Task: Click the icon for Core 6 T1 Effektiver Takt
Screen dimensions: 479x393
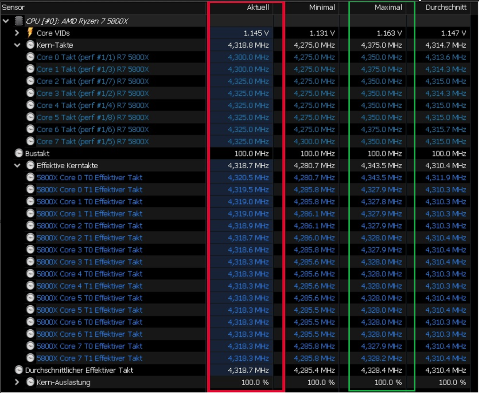Action: (x=30, y=334)
